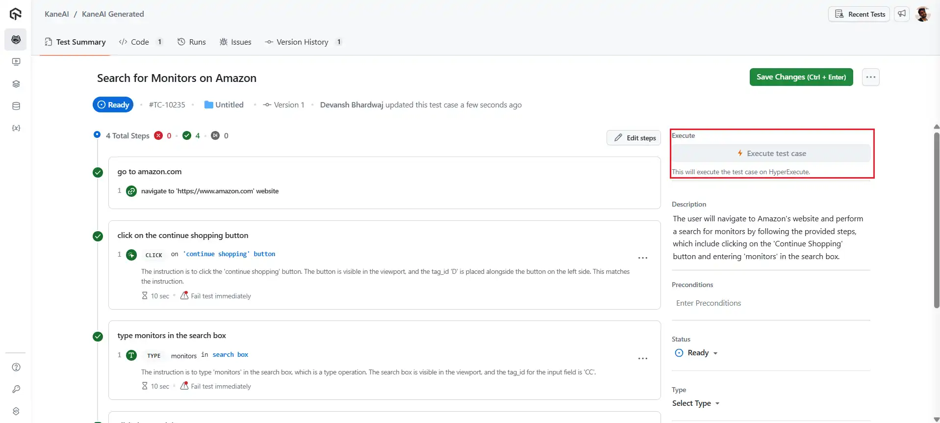The width and height of the screenshot is (940, 423).
Task: Open more options for continue shopping step
Action: tap(642, 258)
